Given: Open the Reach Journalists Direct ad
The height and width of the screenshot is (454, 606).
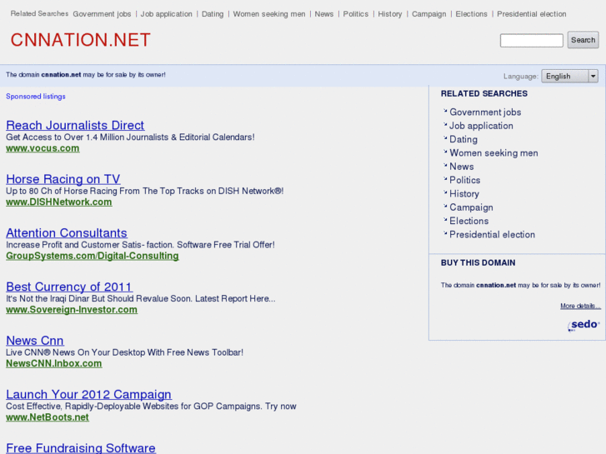Looking at the screenshot, I should (75, 125).
